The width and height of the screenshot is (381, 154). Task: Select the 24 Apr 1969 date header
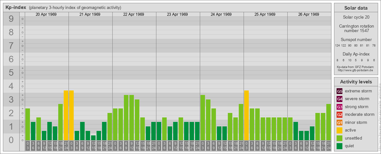(x=221, y=14)
